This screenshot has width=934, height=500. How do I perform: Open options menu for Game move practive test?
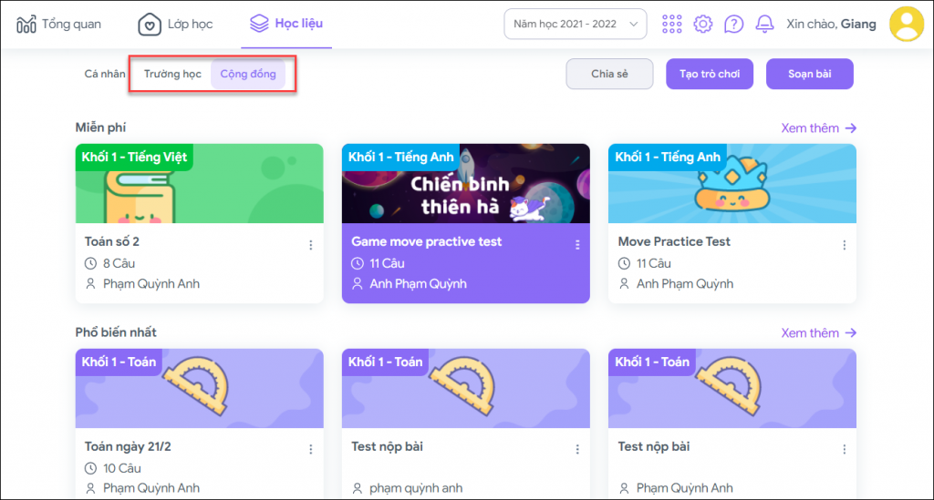[576, 245]
